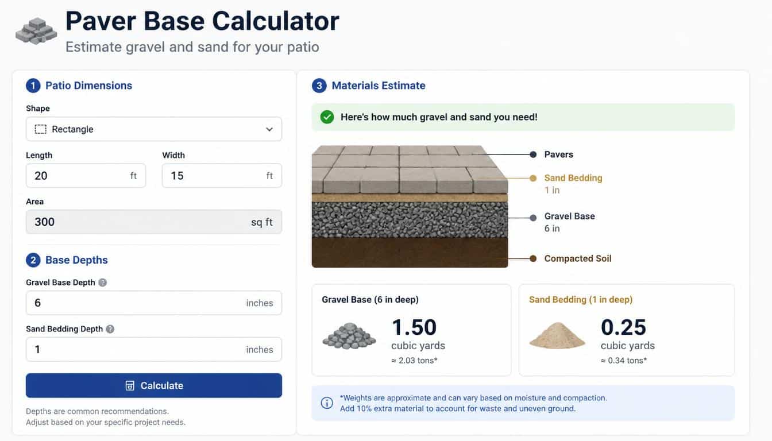Click the dashed rectangle shape icon
This screenshot has height=441, width=772.
[40, 129]
